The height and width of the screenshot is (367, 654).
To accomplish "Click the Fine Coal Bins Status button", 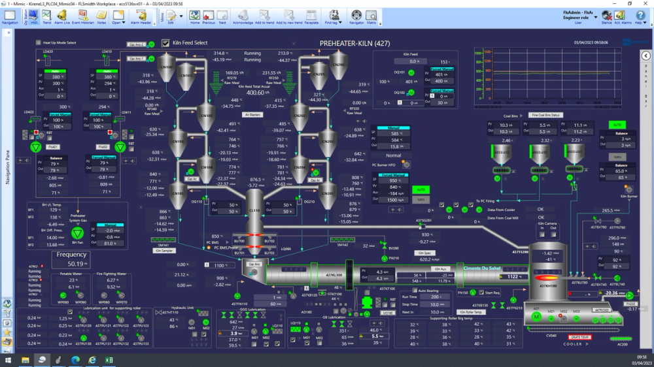I will pyautogui.click(x=545, y=115).
